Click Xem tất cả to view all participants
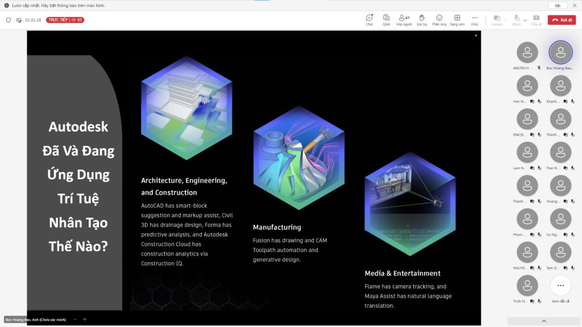Viewport: 582px width, 327px height. (x=560, y=286)
